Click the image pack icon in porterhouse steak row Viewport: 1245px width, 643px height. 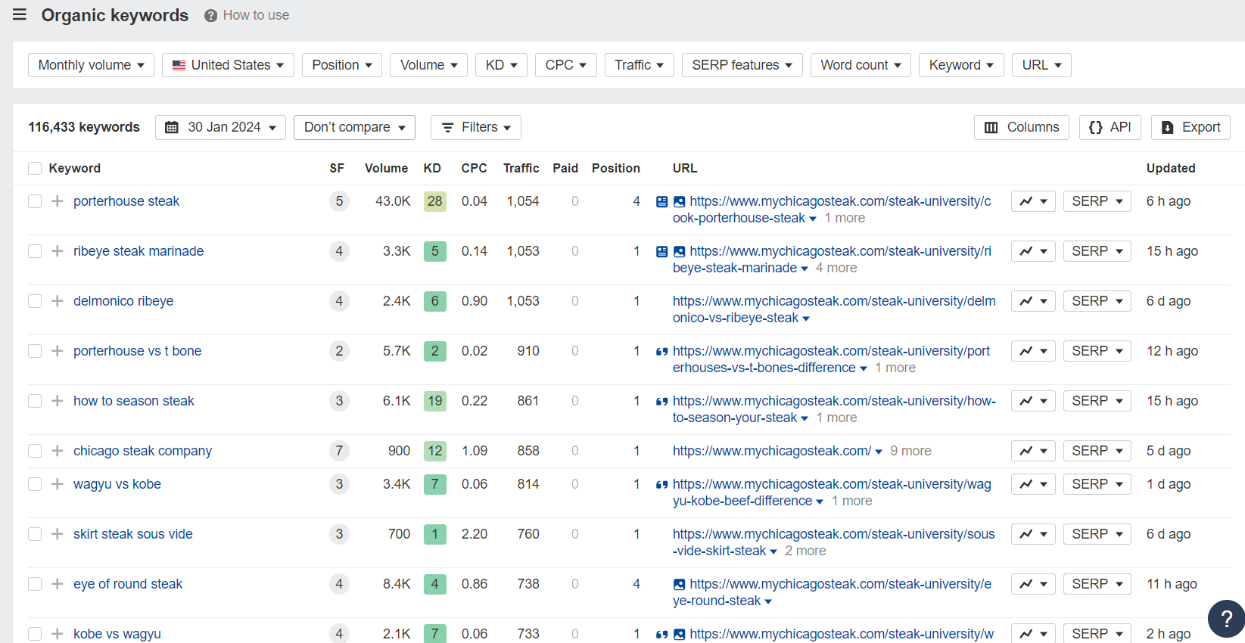pyautogui.click(x=680, y=201)
